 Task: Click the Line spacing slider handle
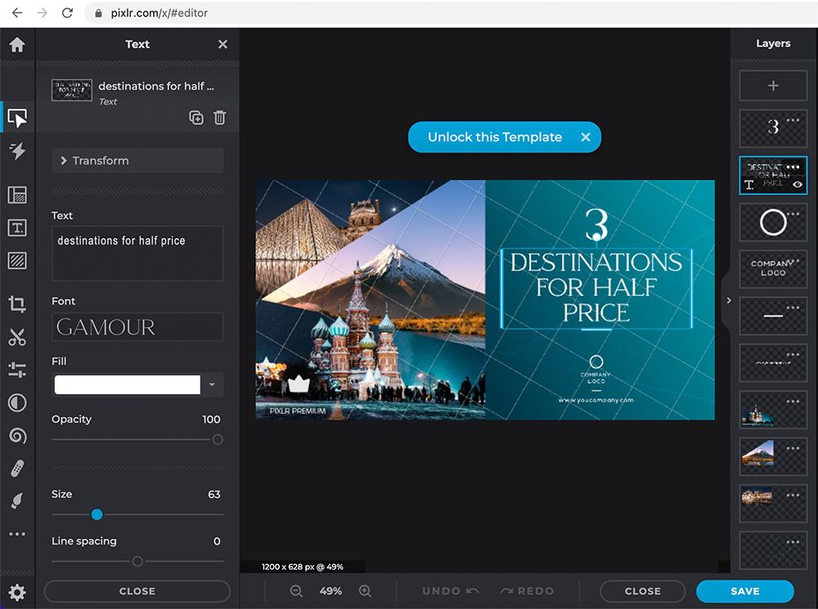(x=137, y=562)
